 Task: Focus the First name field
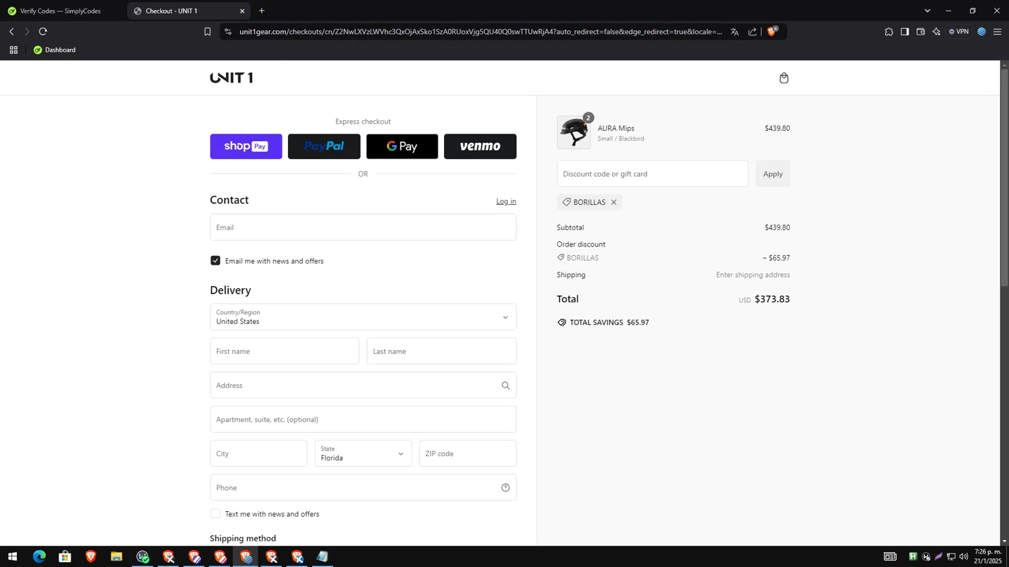click(285, 351)
